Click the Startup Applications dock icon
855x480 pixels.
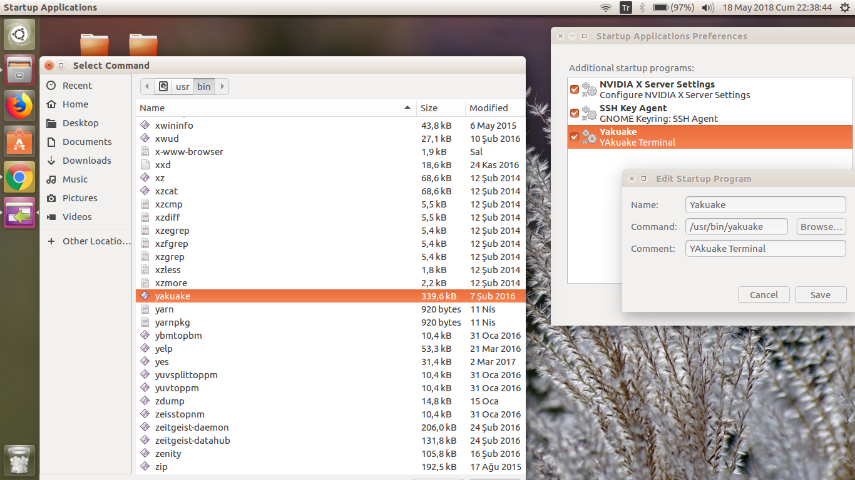pyautogui.click(x=19, y=212)
